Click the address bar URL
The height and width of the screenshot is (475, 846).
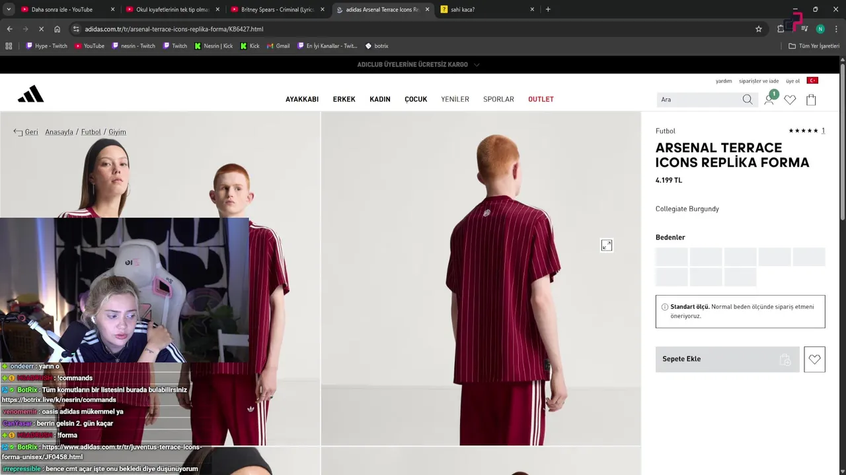click(174, 29)
